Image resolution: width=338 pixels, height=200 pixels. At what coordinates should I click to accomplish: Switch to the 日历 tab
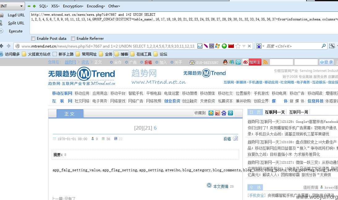(x=255, y=112)
